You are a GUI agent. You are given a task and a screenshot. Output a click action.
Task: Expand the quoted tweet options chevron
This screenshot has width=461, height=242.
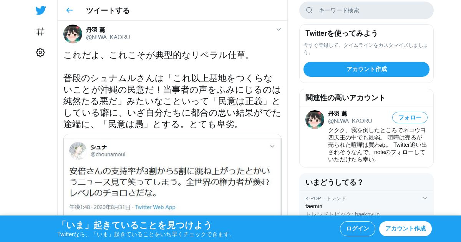point(272,146)
